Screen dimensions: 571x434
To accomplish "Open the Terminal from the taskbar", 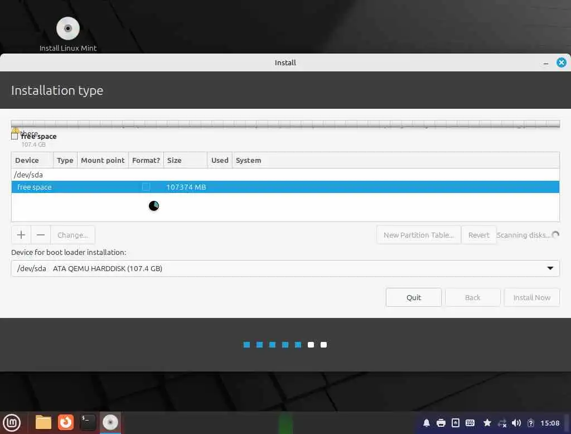I will click(88, 423).
